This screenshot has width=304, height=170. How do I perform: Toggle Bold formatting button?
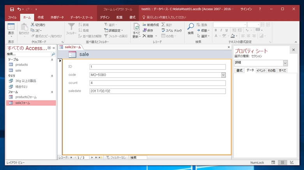tap(216, 30)
